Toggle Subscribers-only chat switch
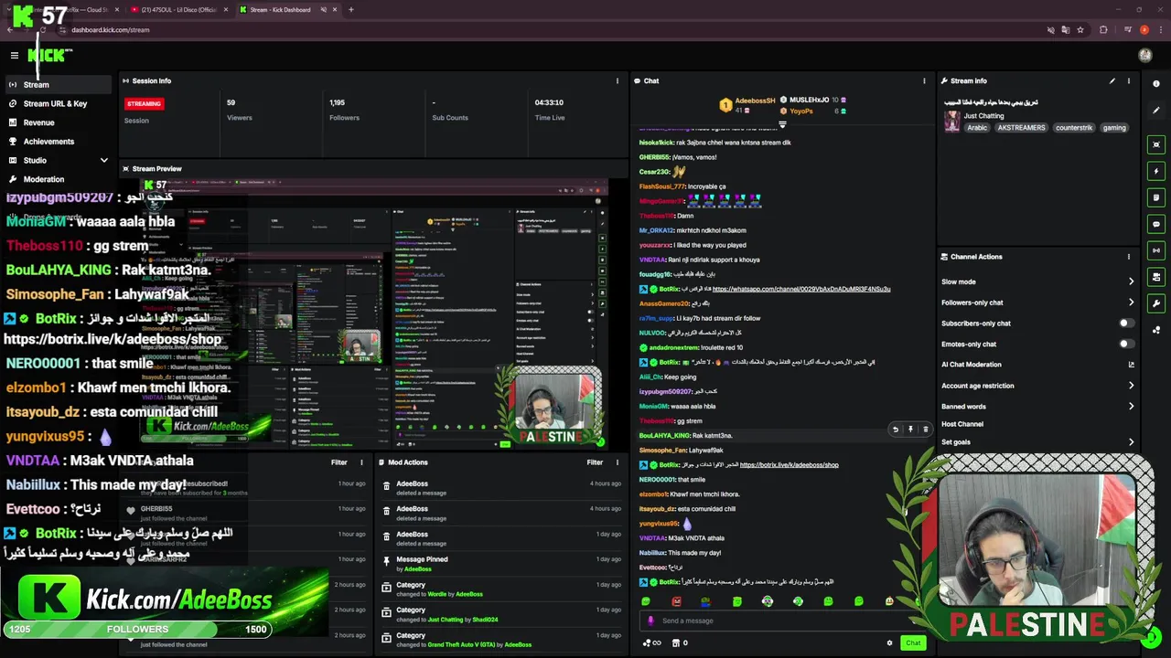The image size is (1171, 658). coord(1126,323)
